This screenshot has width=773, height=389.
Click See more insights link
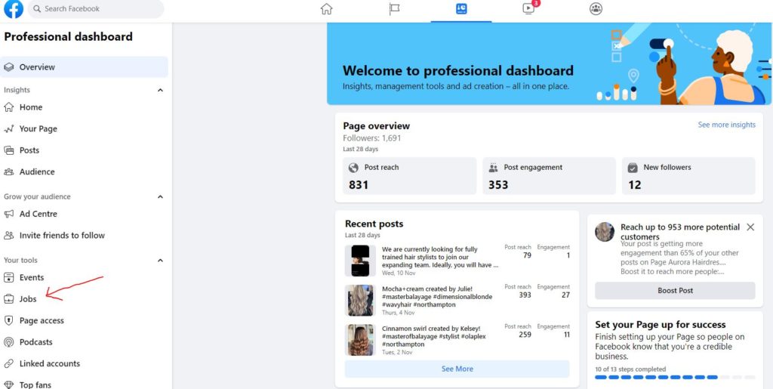click(x=726, y=125)
